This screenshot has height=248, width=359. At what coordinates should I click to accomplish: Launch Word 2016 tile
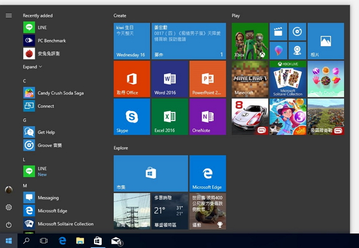pyautogui.click(x=170, y=79)
